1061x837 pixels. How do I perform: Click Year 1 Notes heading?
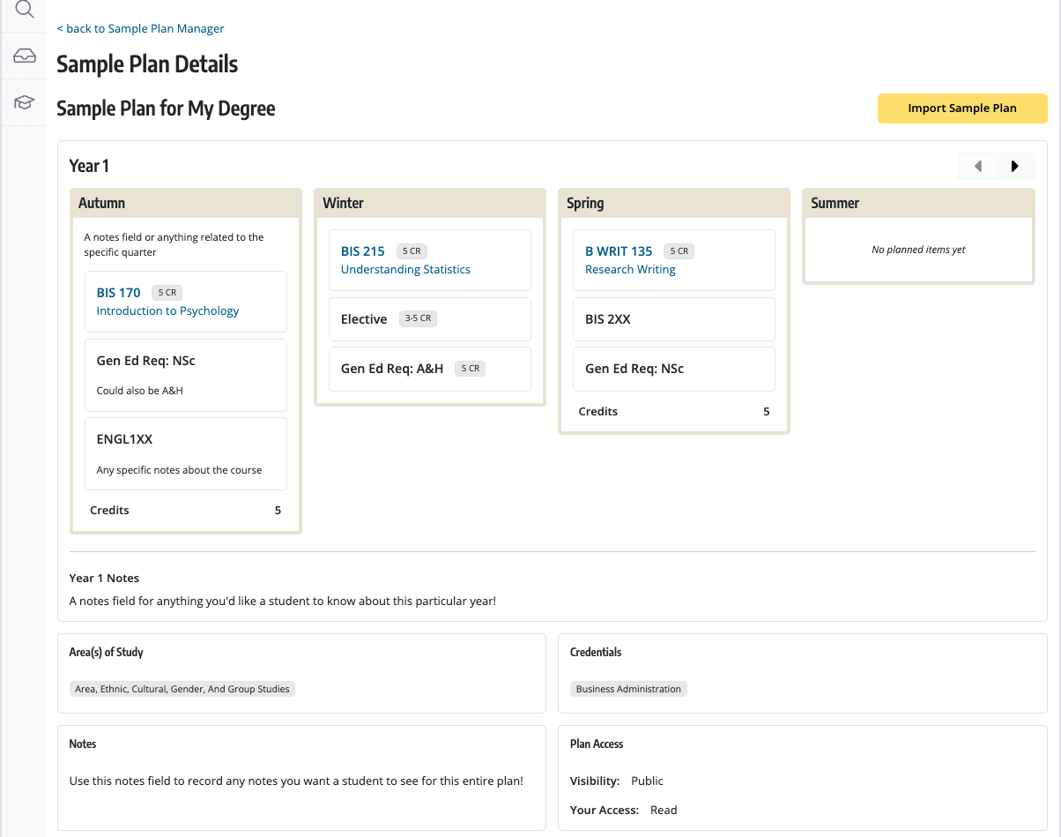[x=104, y=579]
